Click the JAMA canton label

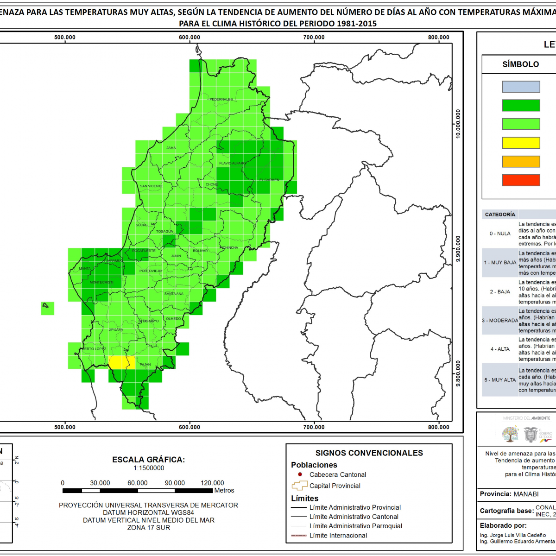(x=171, y=148)
